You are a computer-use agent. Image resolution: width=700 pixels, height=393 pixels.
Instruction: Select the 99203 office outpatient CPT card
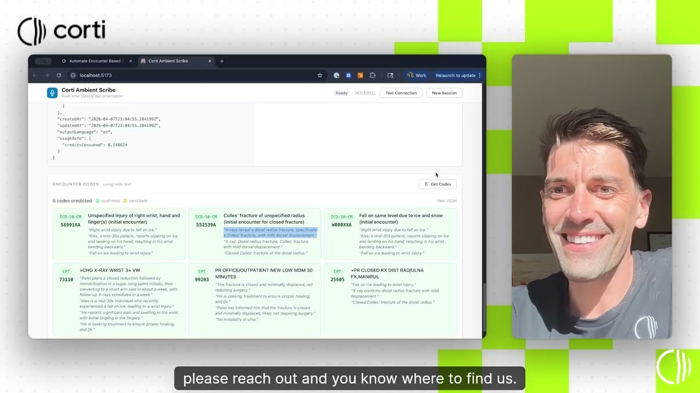point(255,299)
